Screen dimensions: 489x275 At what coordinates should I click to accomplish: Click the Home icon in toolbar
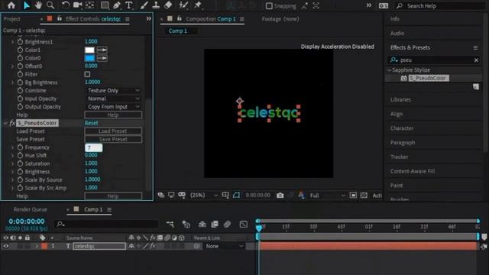point(11,5)
